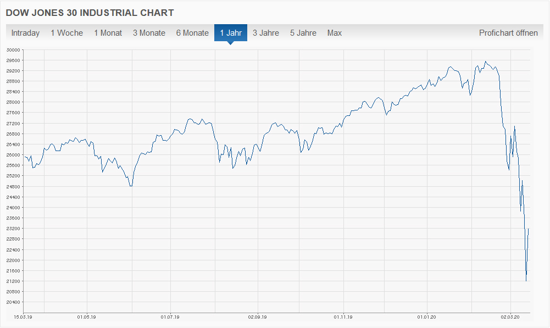
Task: Show the 1 Monat chart view
Action: point(108,33)
